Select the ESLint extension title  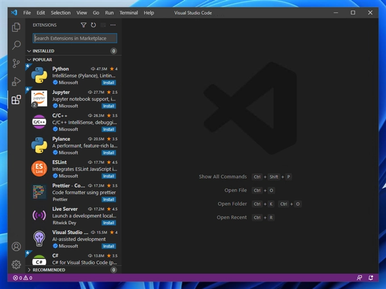60,162
